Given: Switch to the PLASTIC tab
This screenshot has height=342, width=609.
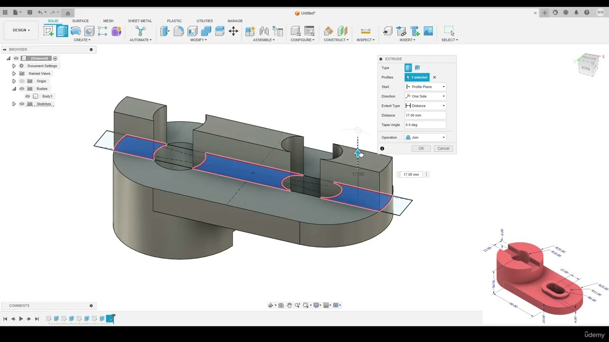Looking at the screenshot, I should (x=174, y=21).
